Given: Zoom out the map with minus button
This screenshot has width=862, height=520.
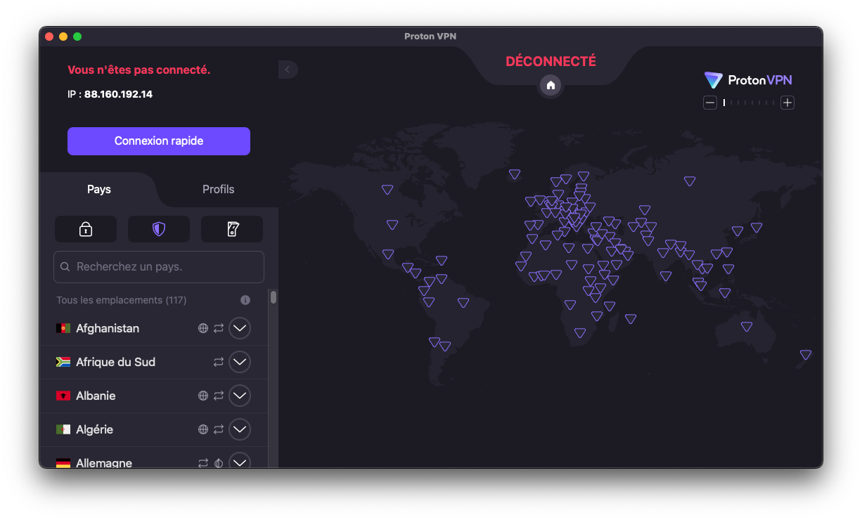Looking at the screenshot, I should [710, 103].
